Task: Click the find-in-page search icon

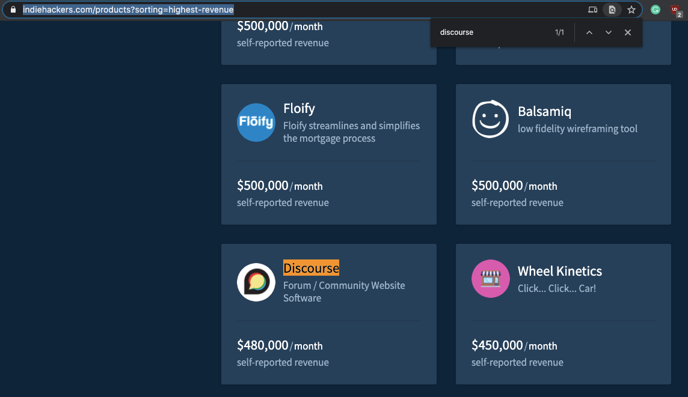Action: 612,10
